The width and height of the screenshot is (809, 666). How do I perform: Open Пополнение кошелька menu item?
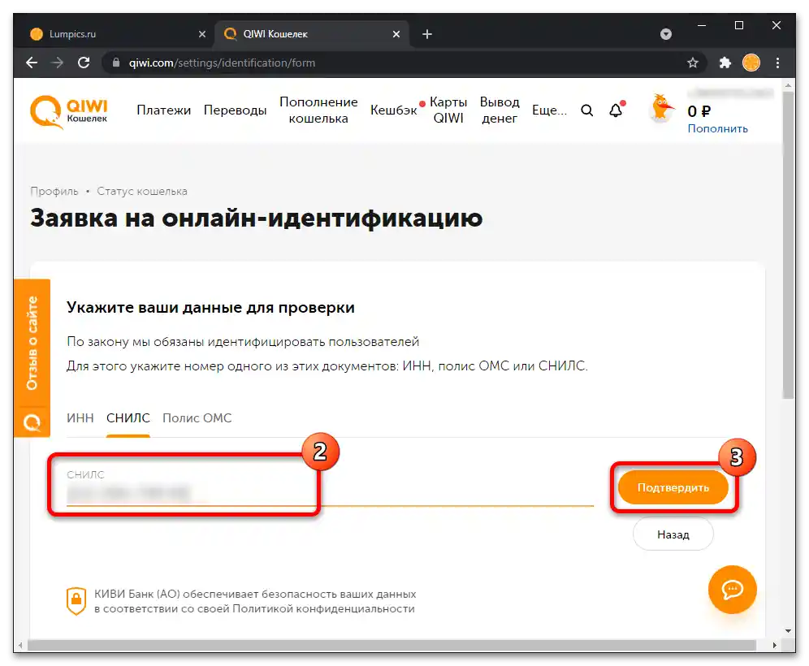(318, 110)
